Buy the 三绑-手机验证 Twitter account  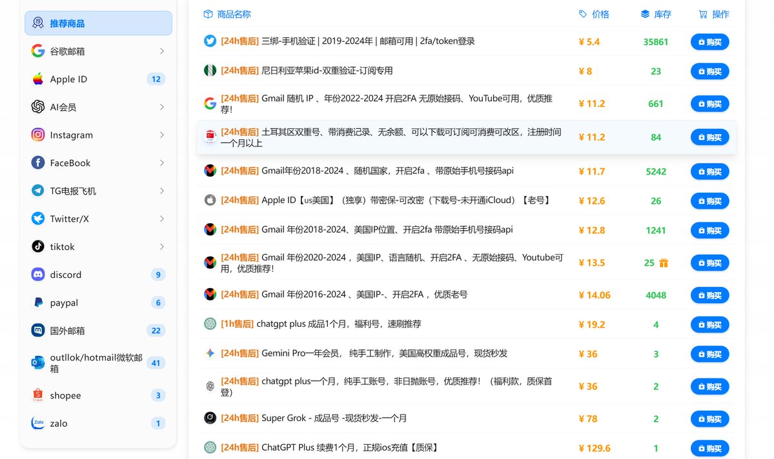point(710,42)
